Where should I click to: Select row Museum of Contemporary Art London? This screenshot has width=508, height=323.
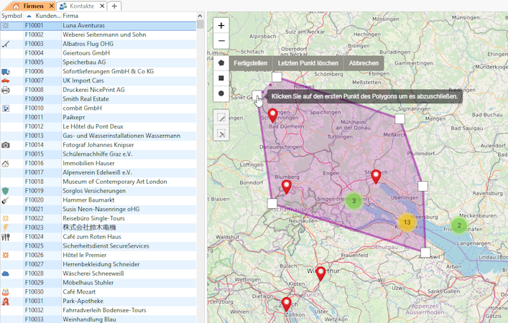click(98, 182)
